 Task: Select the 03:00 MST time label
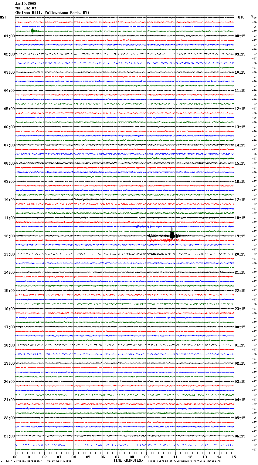pos(9,72)
